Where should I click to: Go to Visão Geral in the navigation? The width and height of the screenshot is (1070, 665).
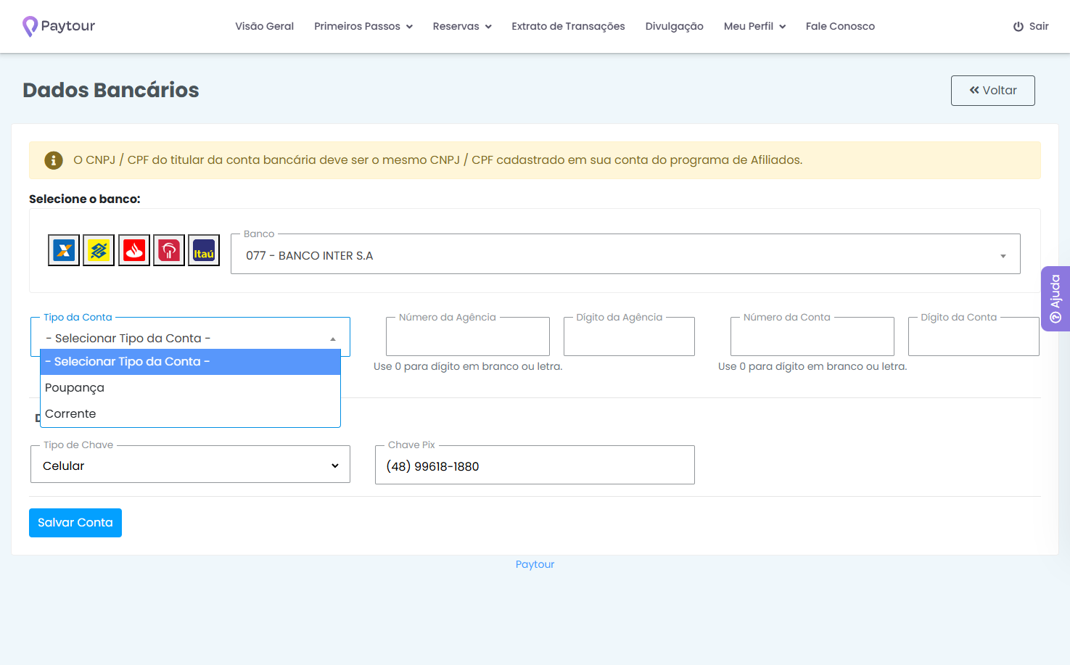tap(264, 26)
